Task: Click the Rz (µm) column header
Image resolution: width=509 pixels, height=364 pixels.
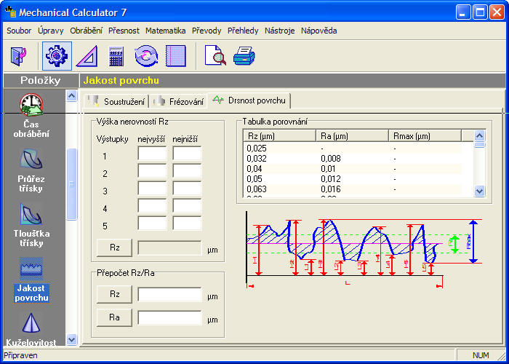Action: 280,136
